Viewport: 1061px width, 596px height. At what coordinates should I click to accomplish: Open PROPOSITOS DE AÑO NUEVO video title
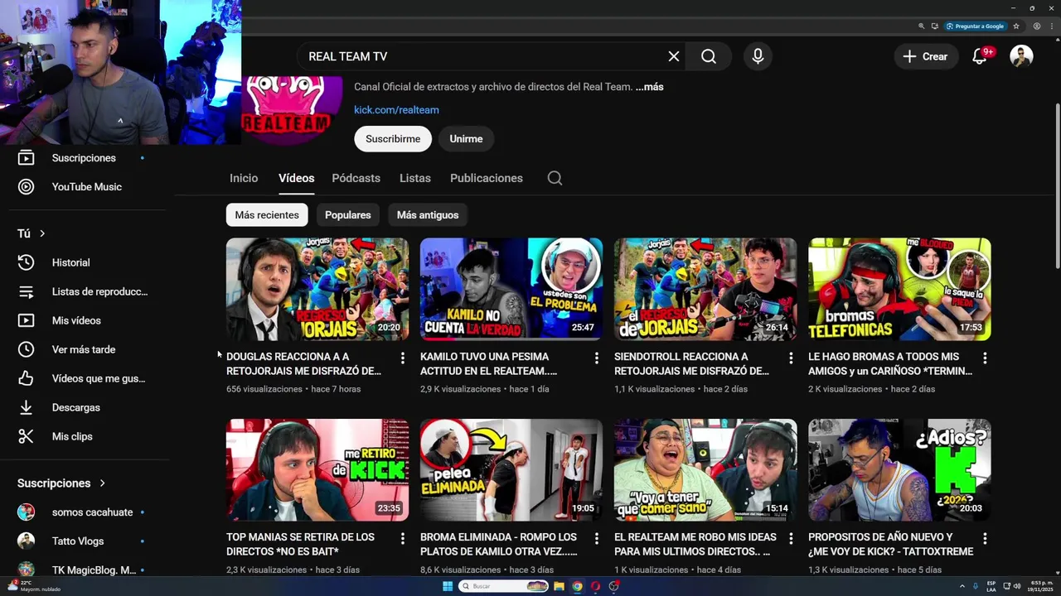(890, 545)
